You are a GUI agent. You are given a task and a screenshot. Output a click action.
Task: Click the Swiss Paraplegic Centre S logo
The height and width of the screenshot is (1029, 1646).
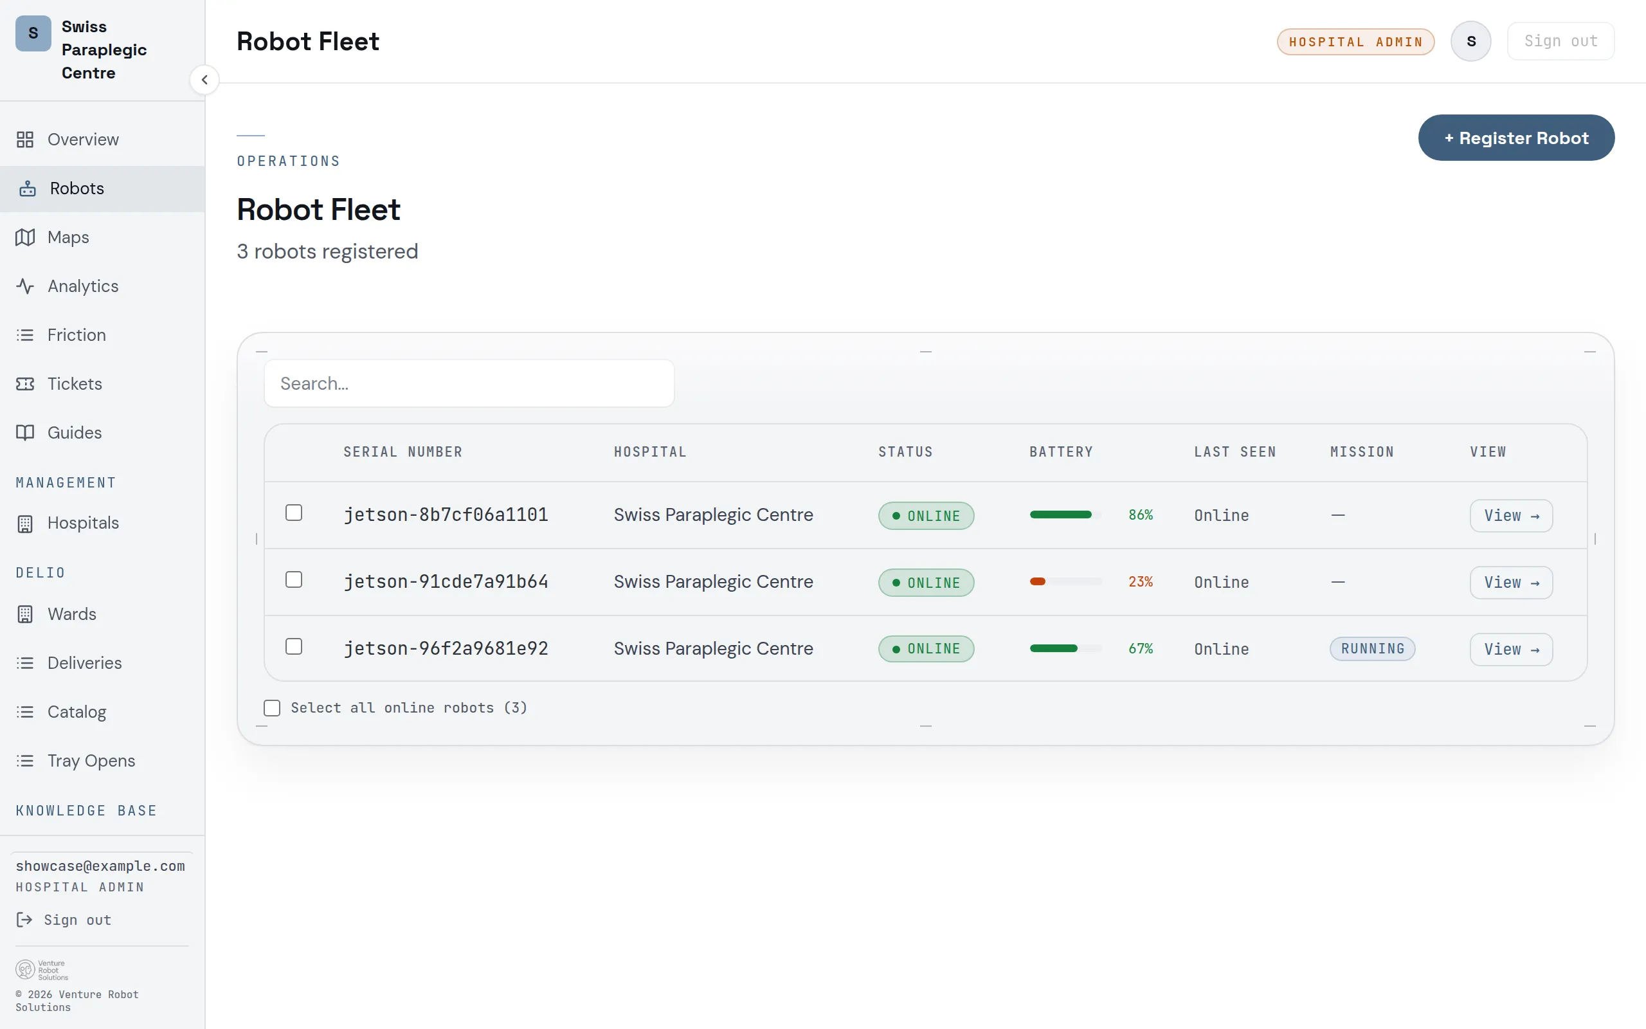pos(33,33)
